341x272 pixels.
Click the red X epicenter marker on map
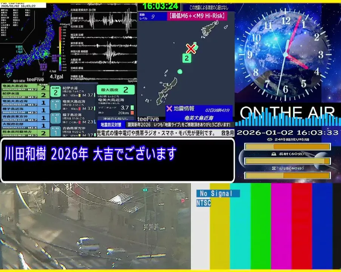[191, 48]
